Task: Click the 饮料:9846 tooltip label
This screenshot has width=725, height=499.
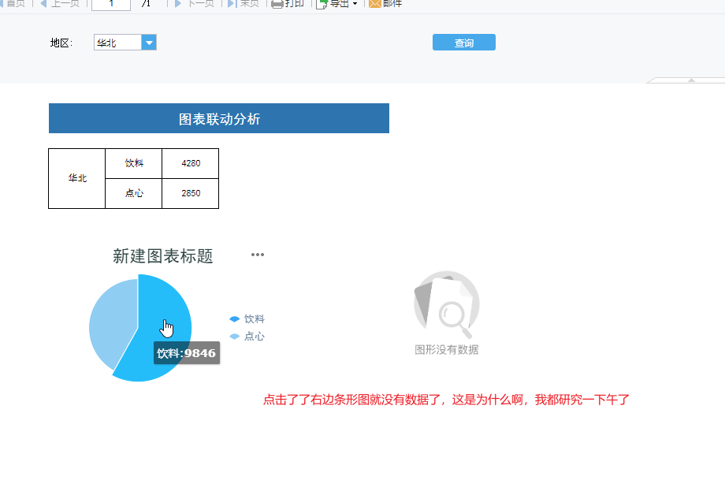Action: (x=186, y=353)
